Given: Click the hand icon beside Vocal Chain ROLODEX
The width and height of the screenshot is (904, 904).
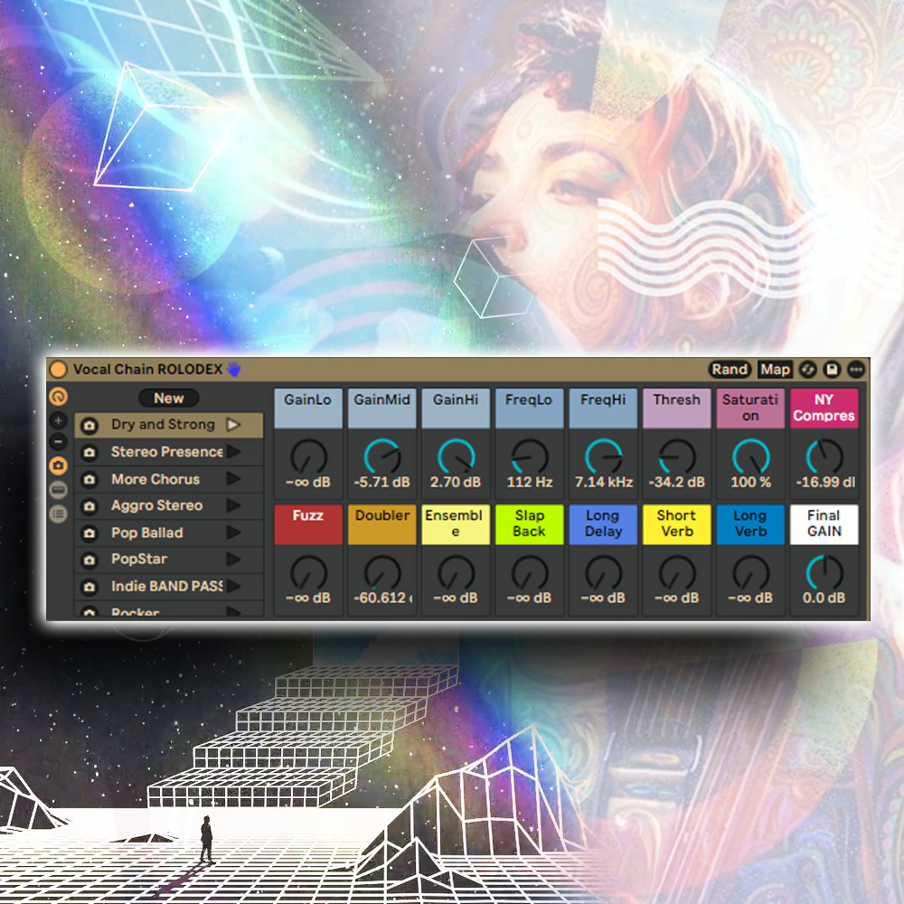Looking at the screenshot, I should tap(233, 369).
